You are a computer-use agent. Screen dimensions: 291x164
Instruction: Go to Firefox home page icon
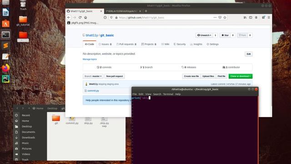[85, 17]
